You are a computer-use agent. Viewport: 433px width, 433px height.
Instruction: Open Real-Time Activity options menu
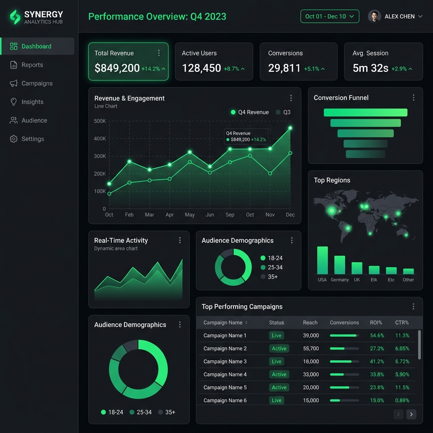[x=180, y=240]
